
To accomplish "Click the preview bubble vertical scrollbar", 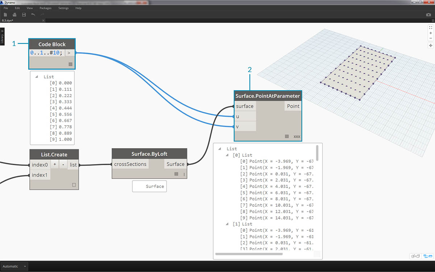I will [x=318, y=153].
